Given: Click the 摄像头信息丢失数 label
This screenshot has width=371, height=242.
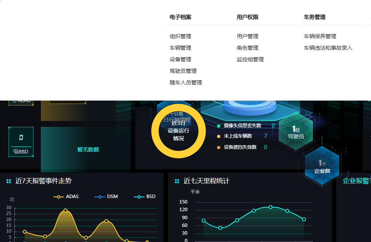Looking at the screenshot, I should pos(242,126).
